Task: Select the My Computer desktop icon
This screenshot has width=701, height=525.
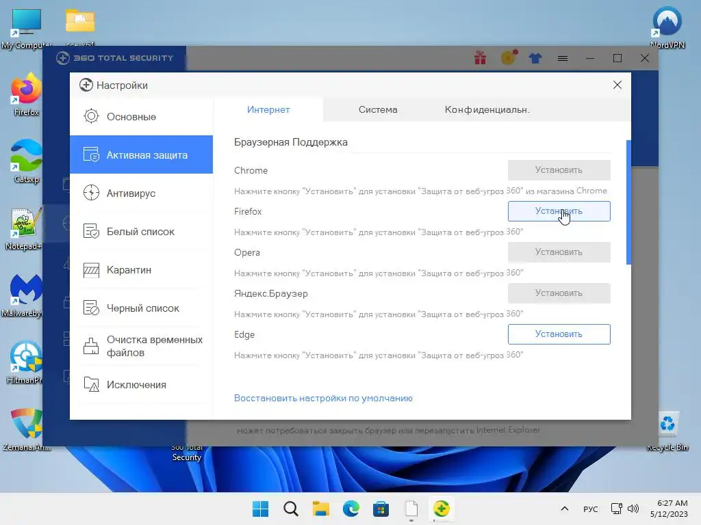Action: 26,27
